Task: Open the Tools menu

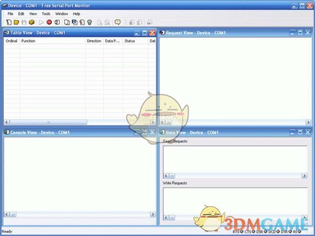Action: pos(46,14)
